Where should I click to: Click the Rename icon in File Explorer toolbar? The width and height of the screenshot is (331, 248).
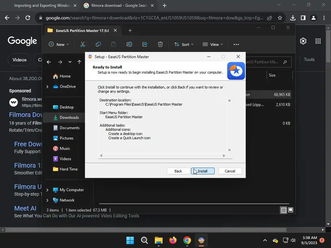(129, 44)
